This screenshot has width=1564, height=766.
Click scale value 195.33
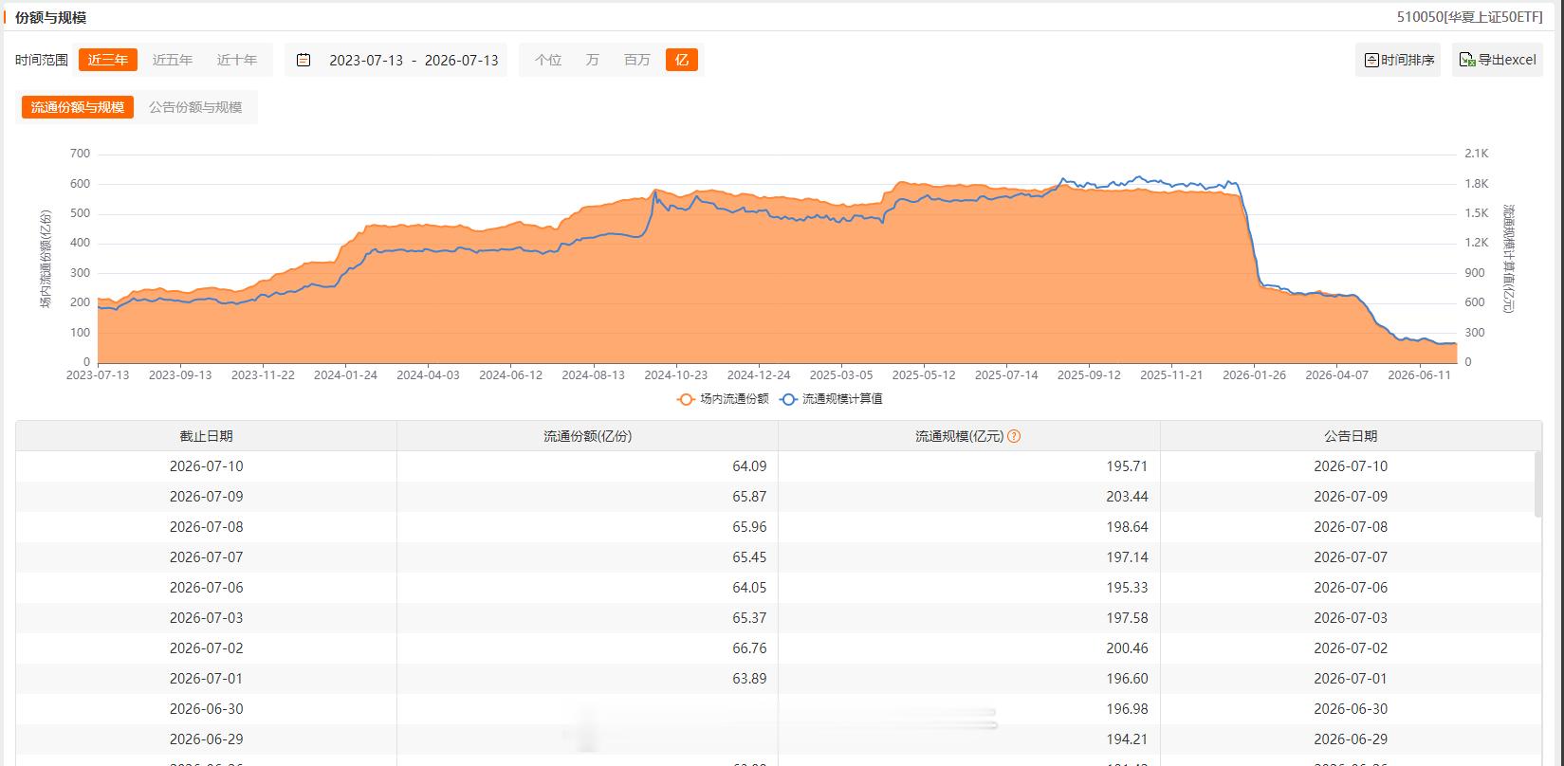click(1127, 588)
